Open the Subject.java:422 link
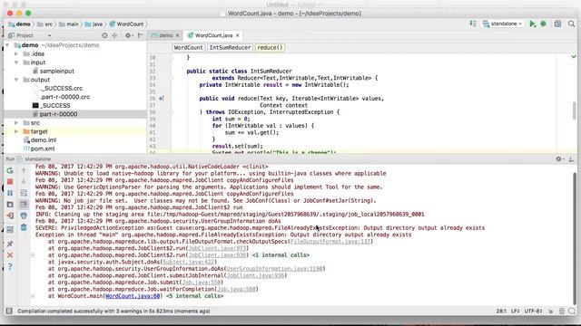 coord(188,262)
